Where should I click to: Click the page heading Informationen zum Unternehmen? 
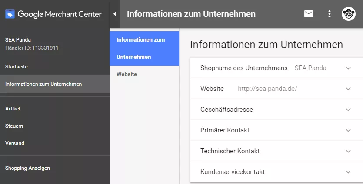tap(266, 44)
